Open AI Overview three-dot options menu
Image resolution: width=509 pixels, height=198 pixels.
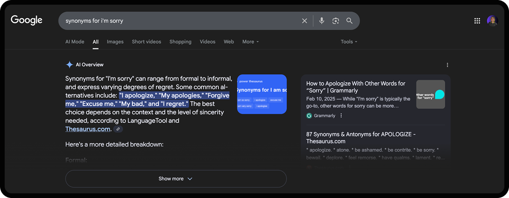coord(447,65)
